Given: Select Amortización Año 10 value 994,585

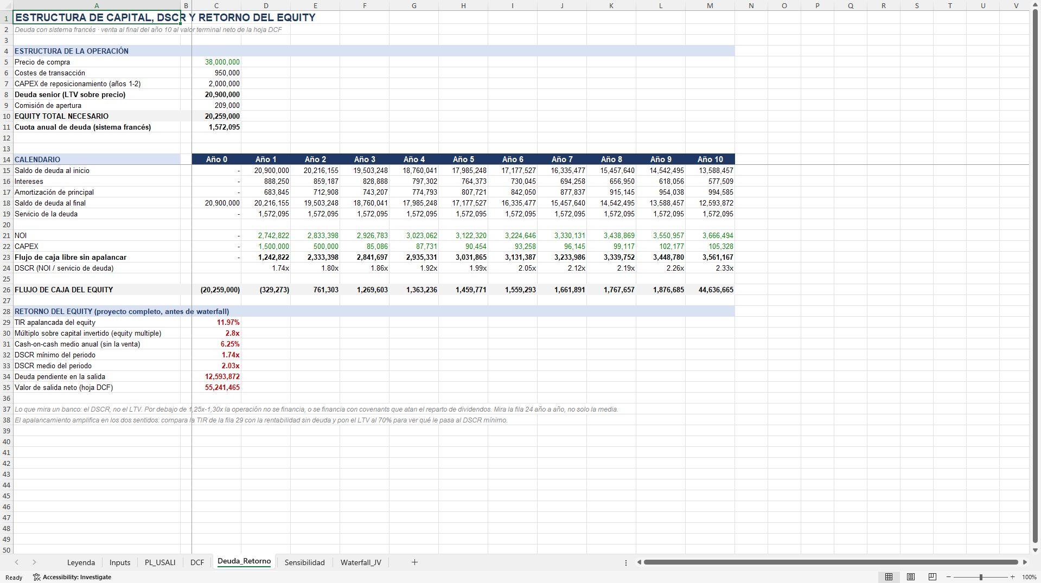Looking at the screenshot, I should click(710, 192).
